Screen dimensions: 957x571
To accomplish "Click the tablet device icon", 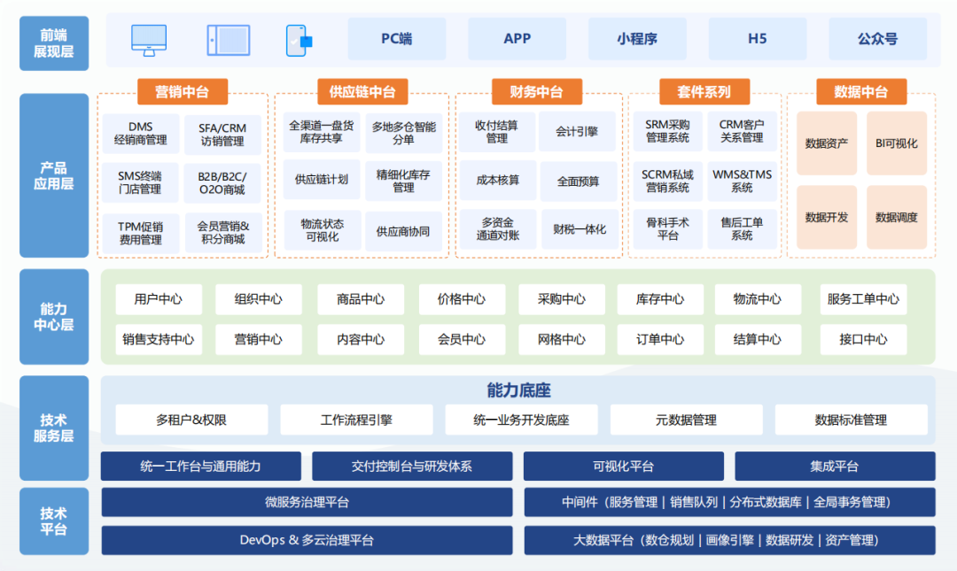I will (229, 40).
